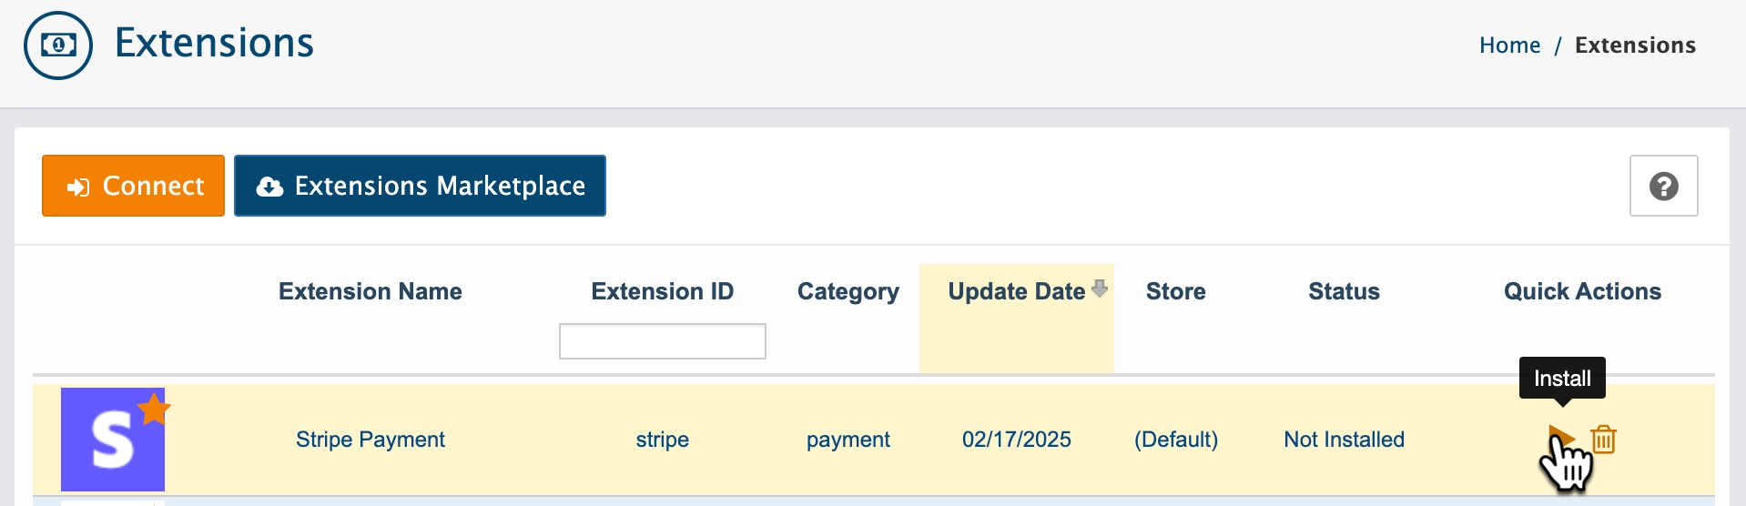The height and width of the screenshot is (506, 1746).
Task: Click the Connect button
Action: tap(133, 186)
